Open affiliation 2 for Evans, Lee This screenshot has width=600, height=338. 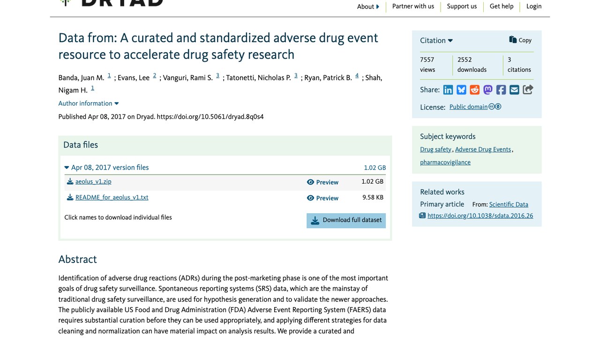(x=154, y=76)
